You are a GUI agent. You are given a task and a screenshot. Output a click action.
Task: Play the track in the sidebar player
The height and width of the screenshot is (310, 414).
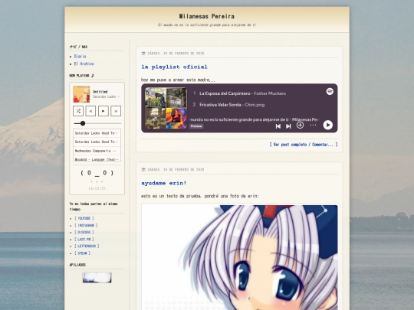tap(103, 111)
